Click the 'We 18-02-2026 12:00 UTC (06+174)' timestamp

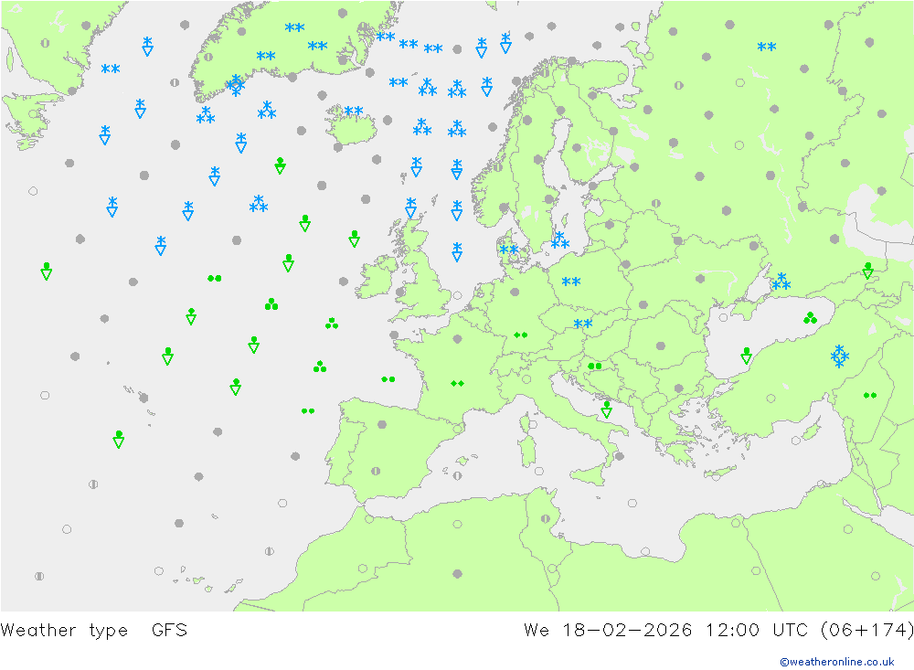[x=718, y=630]
